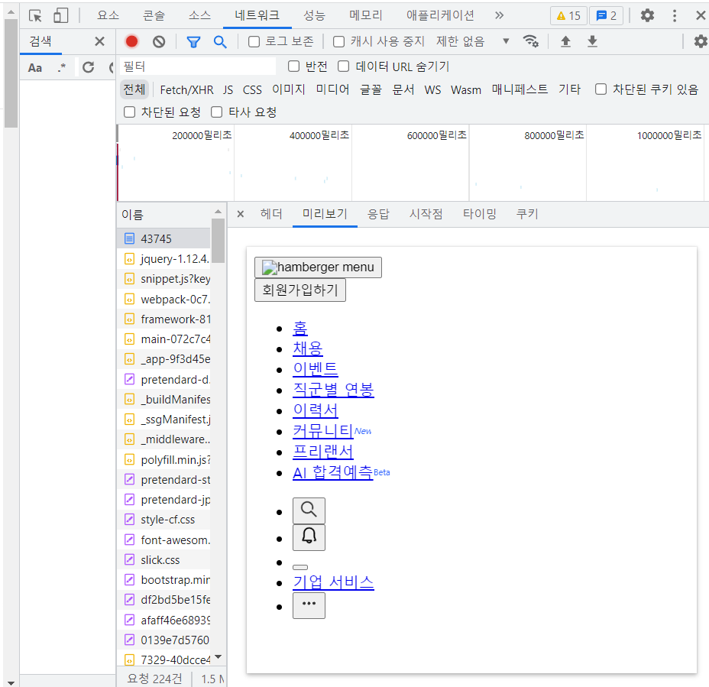
Task: Toggle the device toolbar icon
Action: point(61,16)
